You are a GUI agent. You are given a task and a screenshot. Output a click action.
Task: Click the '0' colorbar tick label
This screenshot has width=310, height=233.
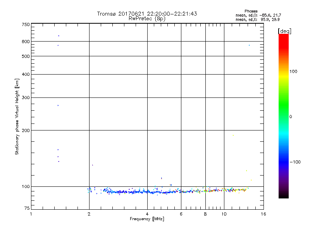click(x=291, y=117)
